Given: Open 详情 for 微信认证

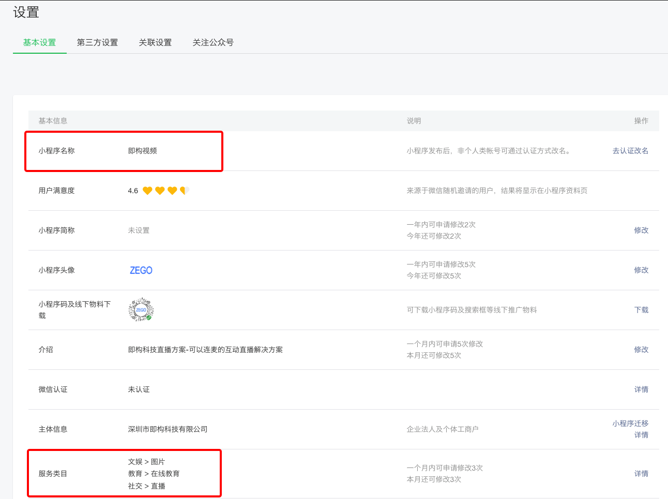Looking at the screenshot, I should (x=641, y=389).
